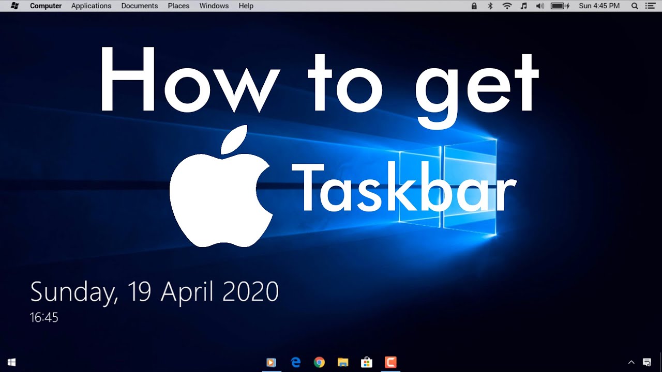
Task: Open File Explorer from taskbar
Action: pyautogui.click(x=343, y=362)
